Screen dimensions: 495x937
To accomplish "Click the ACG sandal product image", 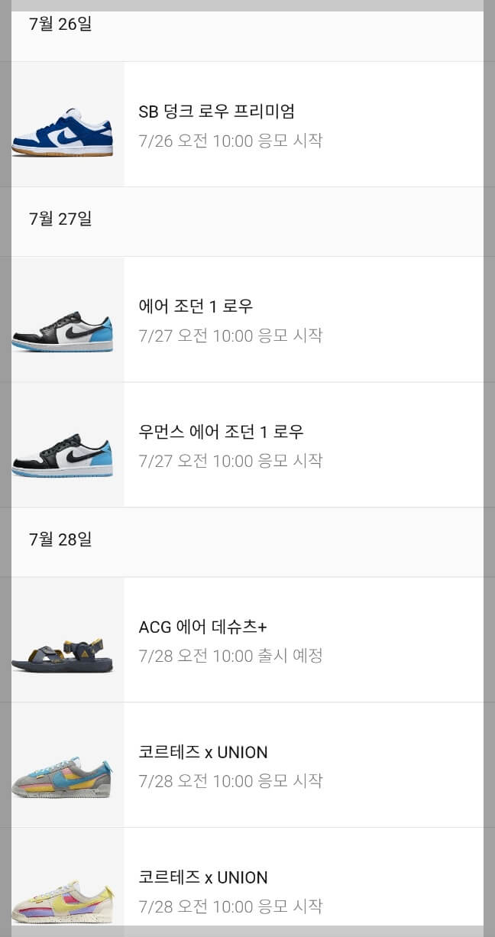I will coord(65,639).
